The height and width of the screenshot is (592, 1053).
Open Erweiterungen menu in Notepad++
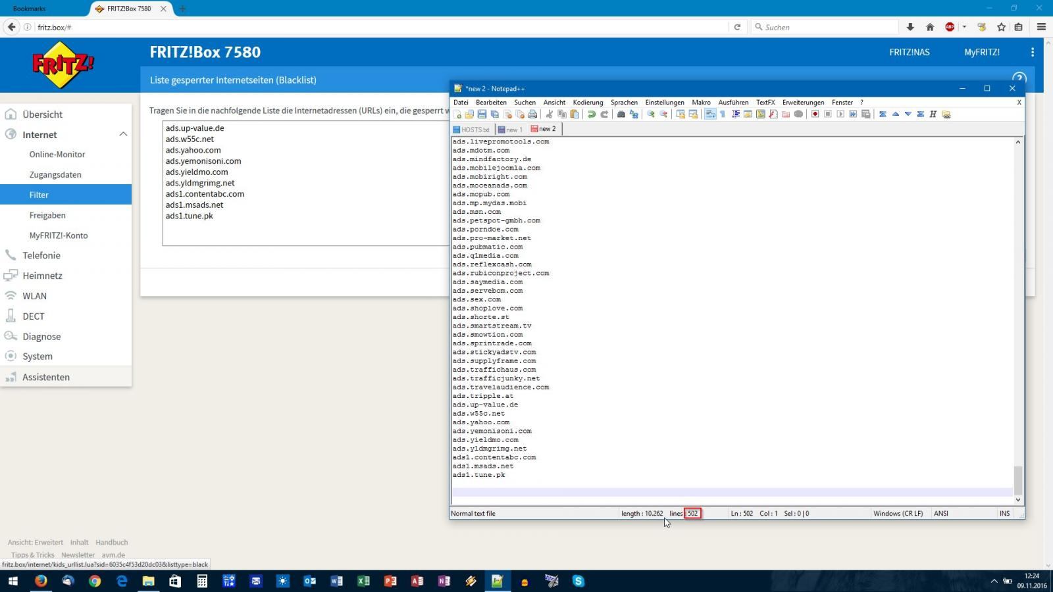(x=803, y=103)
